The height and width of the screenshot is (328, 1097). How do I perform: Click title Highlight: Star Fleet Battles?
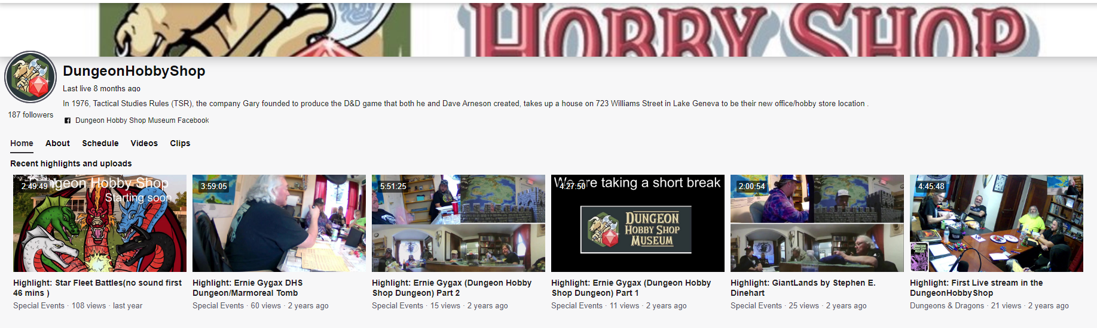point(97,288)
